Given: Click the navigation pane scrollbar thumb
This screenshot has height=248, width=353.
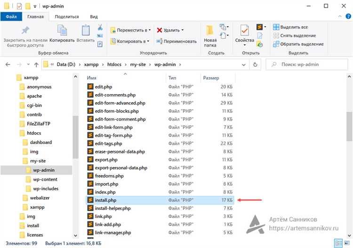Looking at the screenshot, I should coord(75,137).
